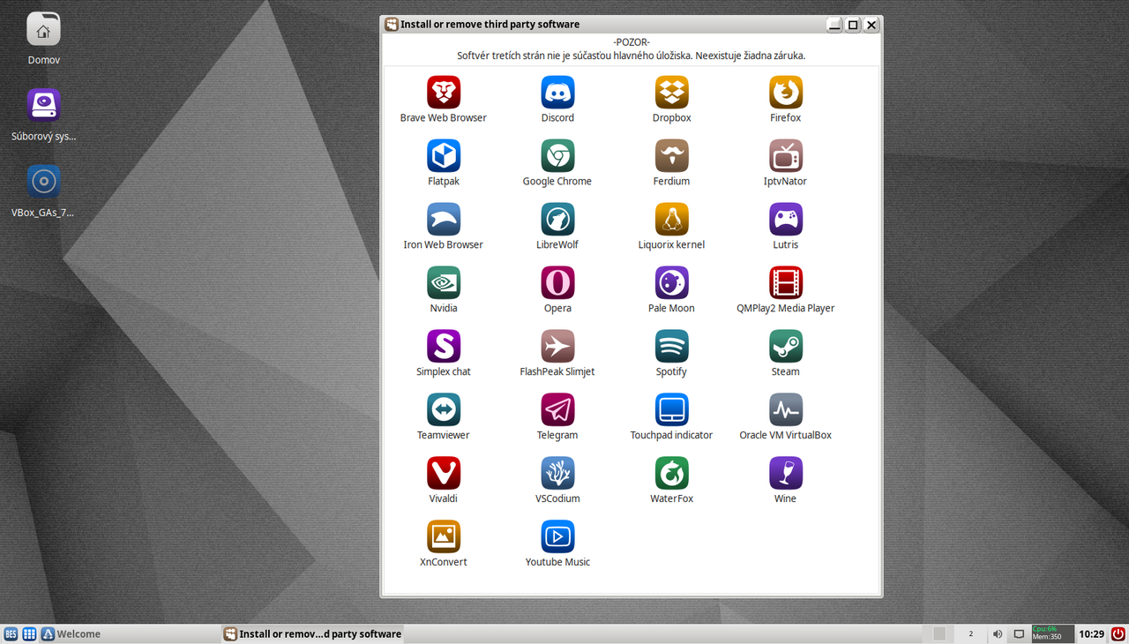Open the Domov home desktop icon
The image size is (1129, 644).
click(x=43, y=29)
